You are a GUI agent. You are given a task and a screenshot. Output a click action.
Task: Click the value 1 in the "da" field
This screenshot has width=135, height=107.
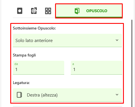point(16,70)
